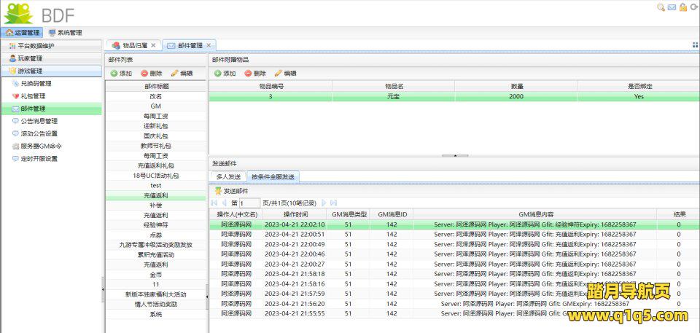Click 删除 in the 邮件附赠物品 toolbar

pyautogui.click(x=255, y=74)
